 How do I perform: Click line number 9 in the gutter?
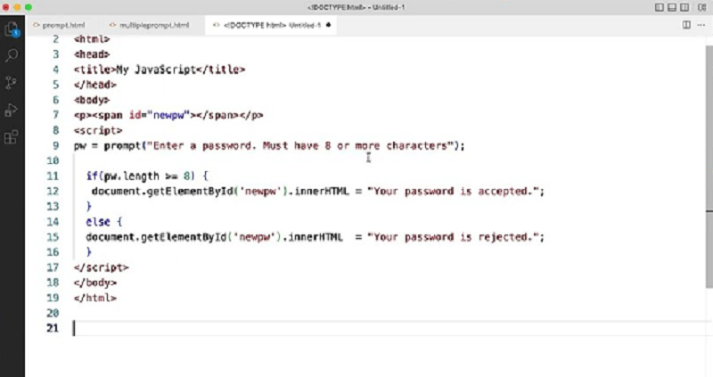click(55, 145)
